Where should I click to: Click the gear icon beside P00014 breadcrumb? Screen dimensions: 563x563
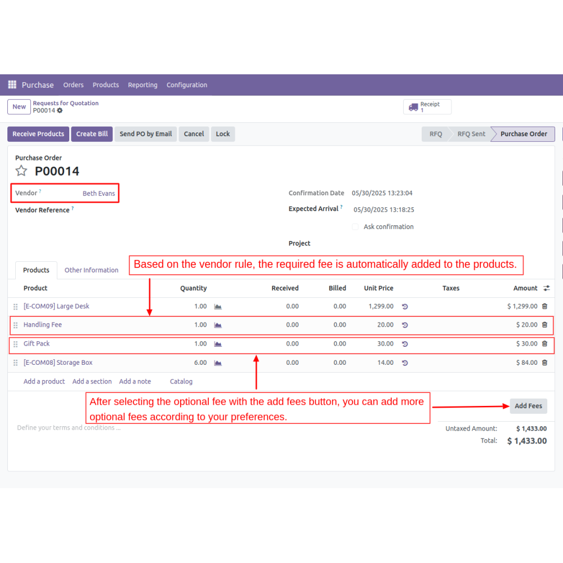[60, 111]
